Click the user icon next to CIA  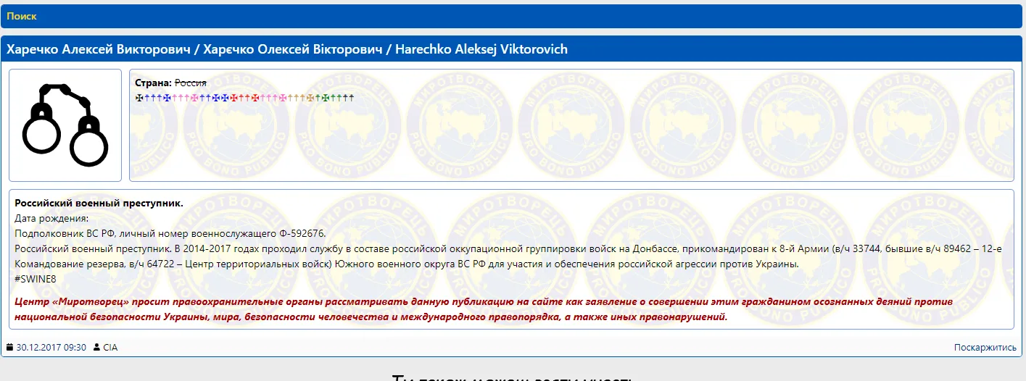click(97, 348)
